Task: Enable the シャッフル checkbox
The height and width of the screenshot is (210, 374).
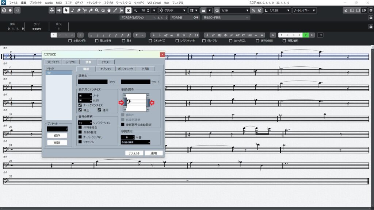Action: [x=80, y=142]
